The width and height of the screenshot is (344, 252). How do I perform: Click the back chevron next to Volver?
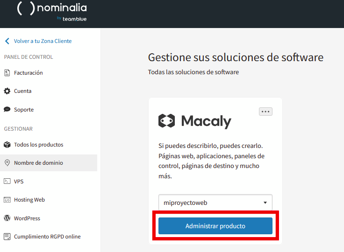(7, 41)
